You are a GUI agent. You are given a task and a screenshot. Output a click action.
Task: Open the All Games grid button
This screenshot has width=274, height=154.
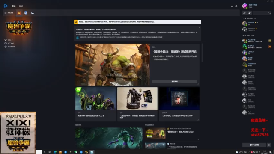9,13
